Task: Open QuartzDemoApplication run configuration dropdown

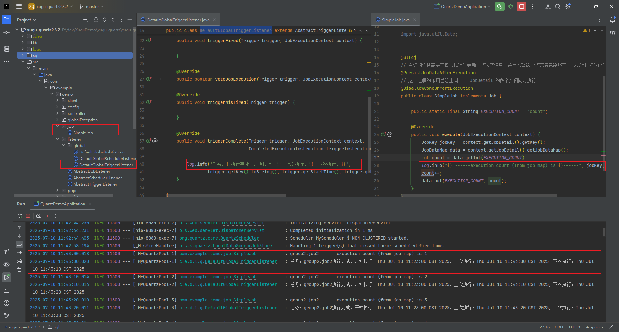Action: coord(463,6)
